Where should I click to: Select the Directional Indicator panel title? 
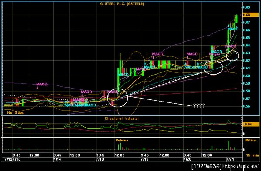click(122, 118)
